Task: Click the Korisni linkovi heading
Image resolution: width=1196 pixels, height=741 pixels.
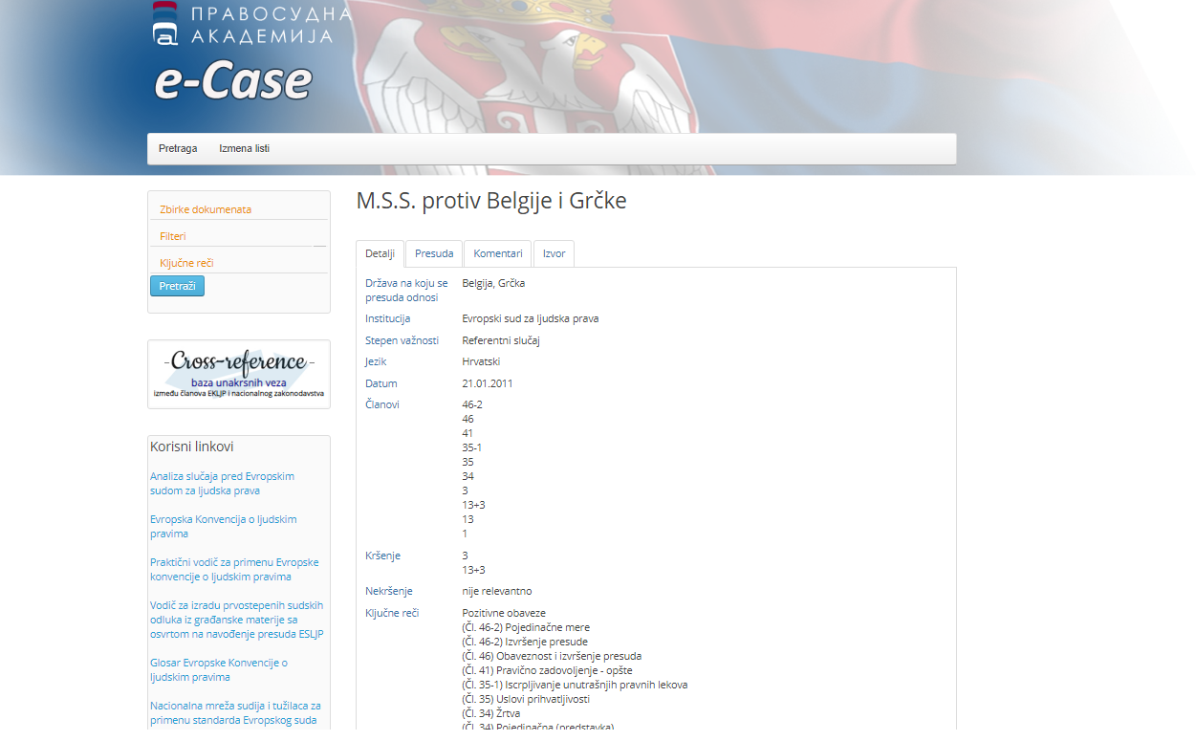Action: [x=191, y=447]
